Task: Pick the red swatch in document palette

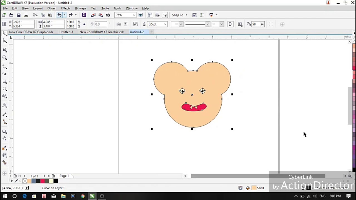Action: 43,181
